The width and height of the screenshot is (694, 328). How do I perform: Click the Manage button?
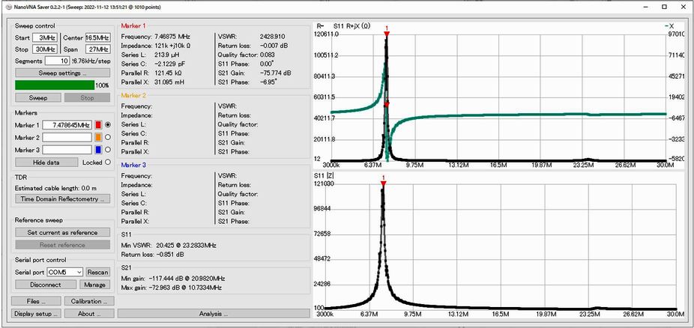[94, 285]
